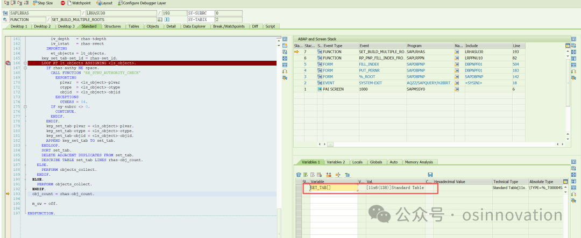Screen dimensions: 581x238
Task: Click the [11x6(138)]Standard Table value
Action: point(395,187)
